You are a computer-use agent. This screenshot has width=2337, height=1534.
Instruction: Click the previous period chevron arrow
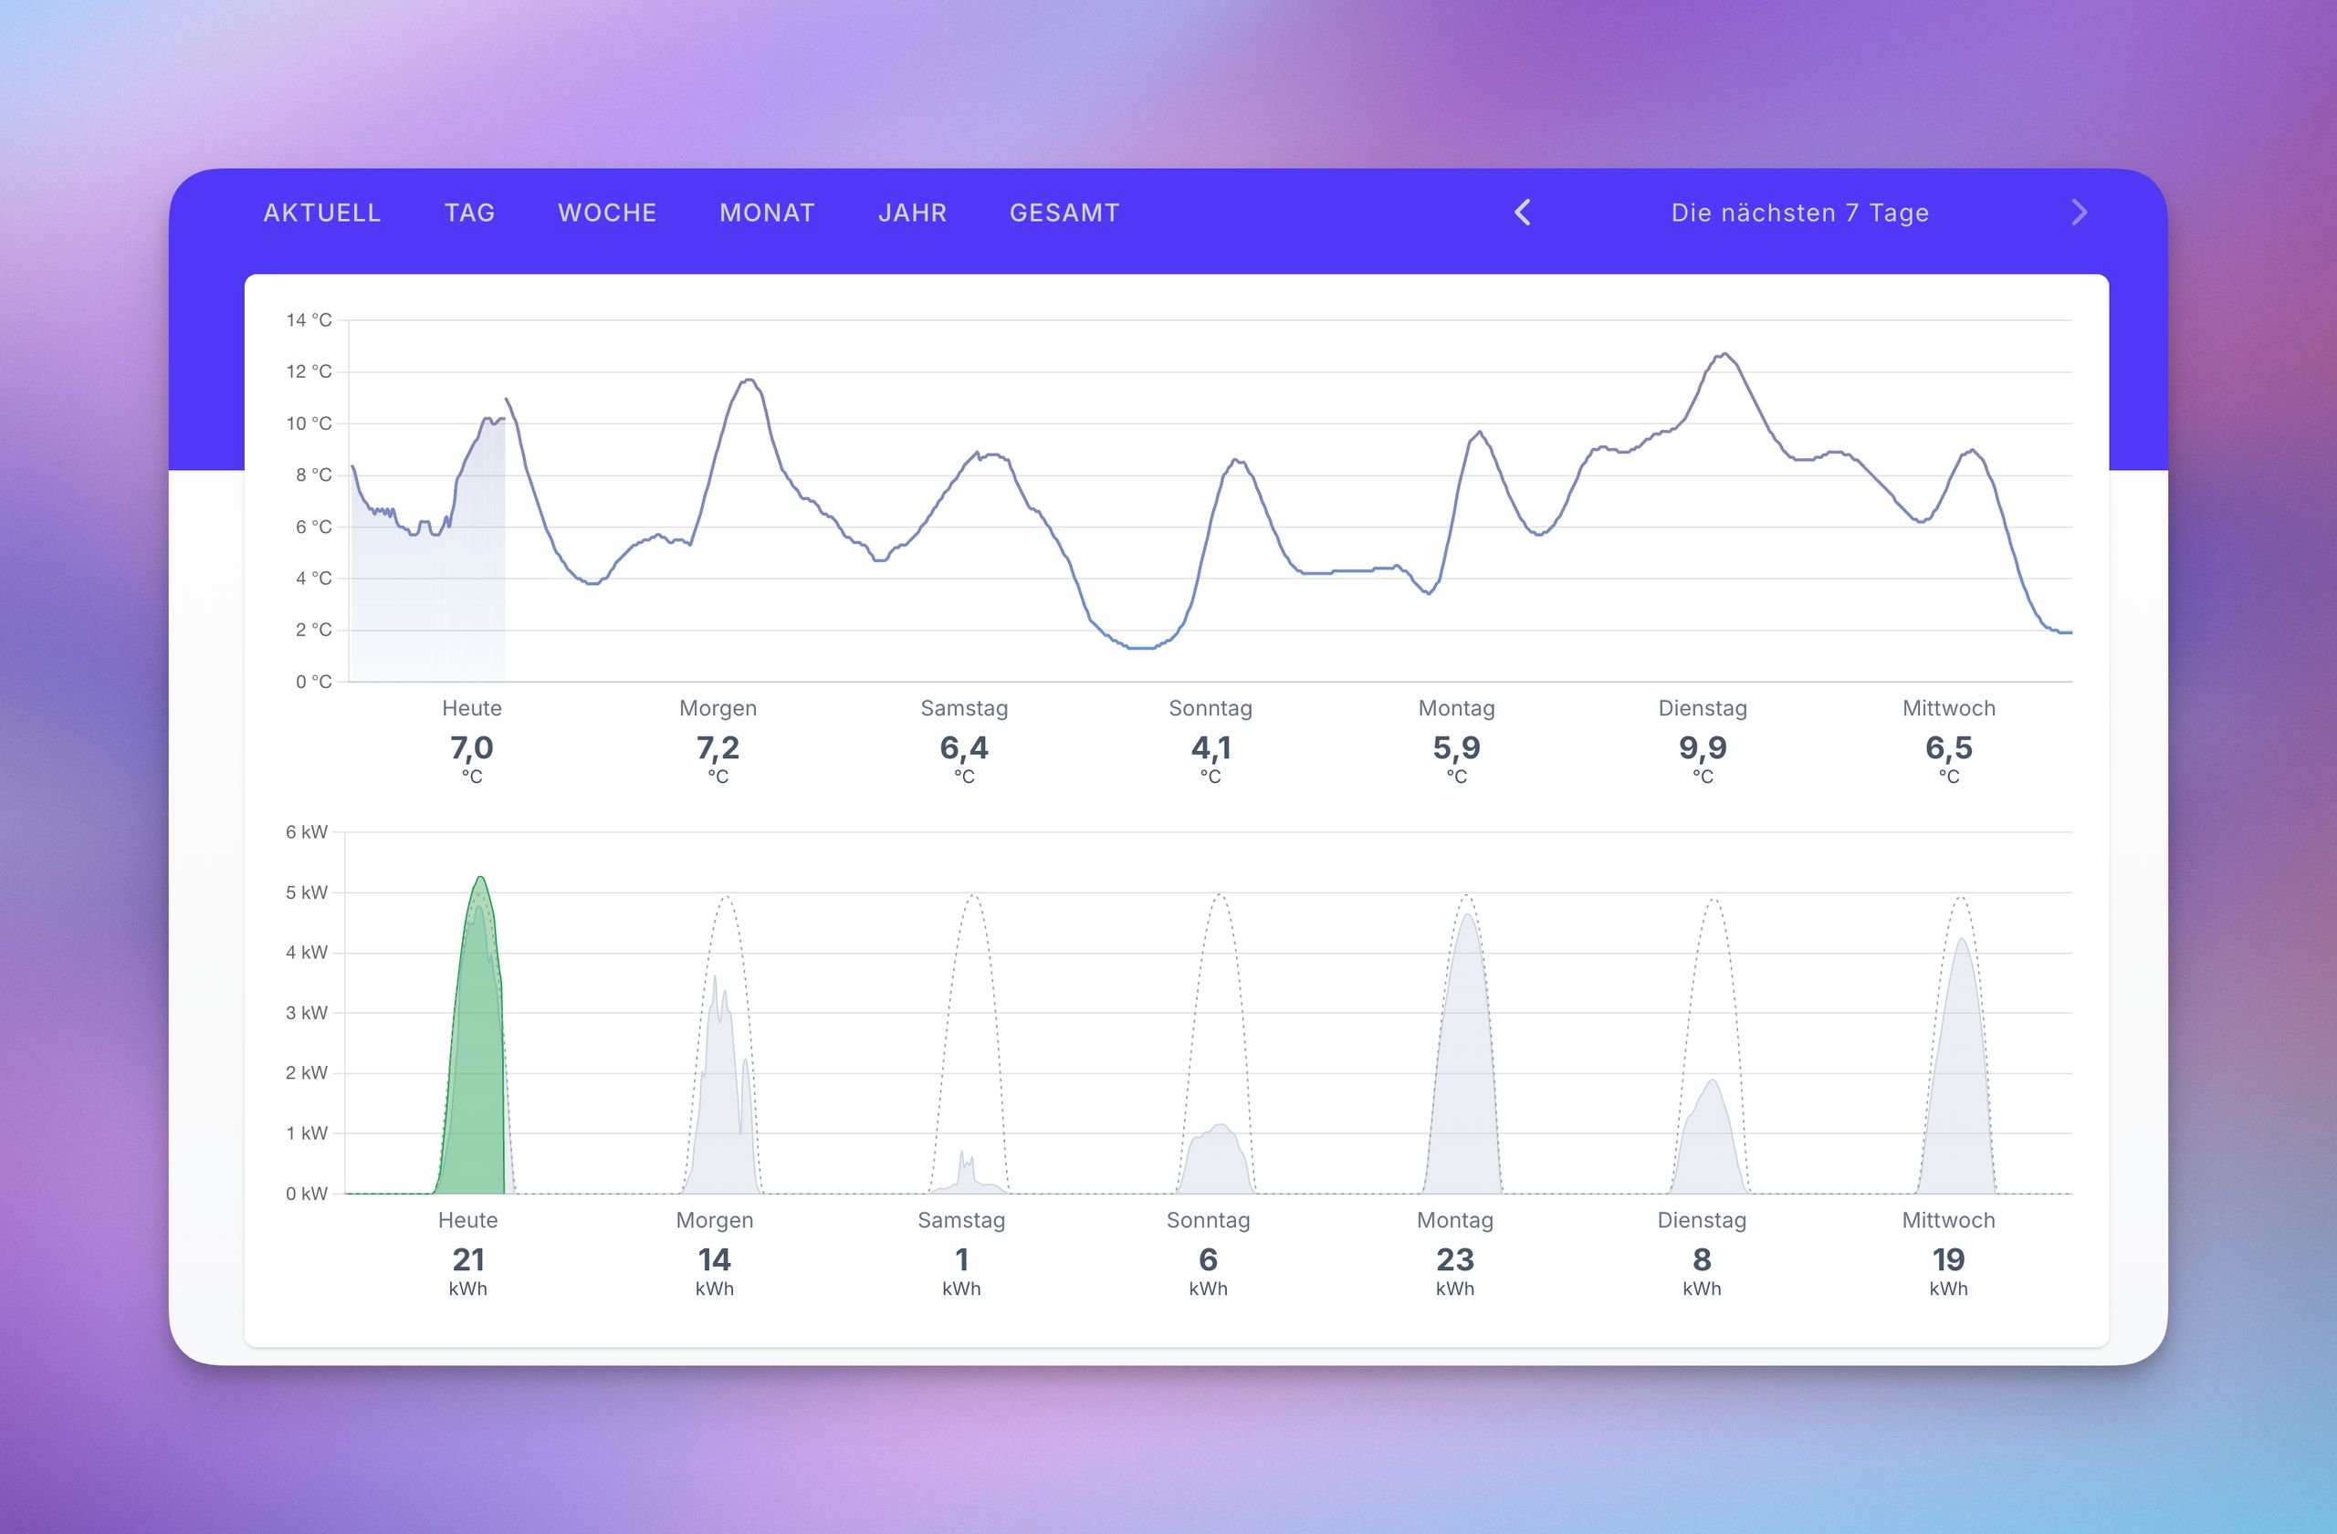pyautogui.click(x=1522, y=212)
